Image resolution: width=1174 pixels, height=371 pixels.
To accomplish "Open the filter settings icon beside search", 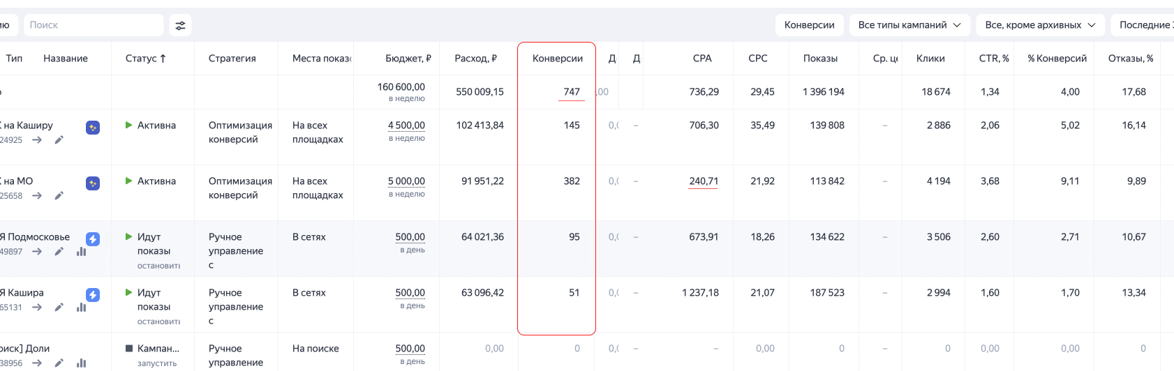I will (180, 25).
